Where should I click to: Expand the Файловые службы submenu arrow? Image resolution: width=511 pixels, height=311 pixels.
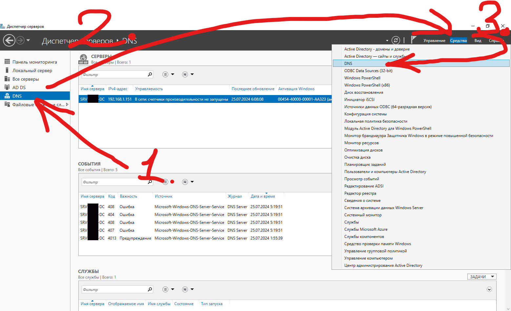67,105
